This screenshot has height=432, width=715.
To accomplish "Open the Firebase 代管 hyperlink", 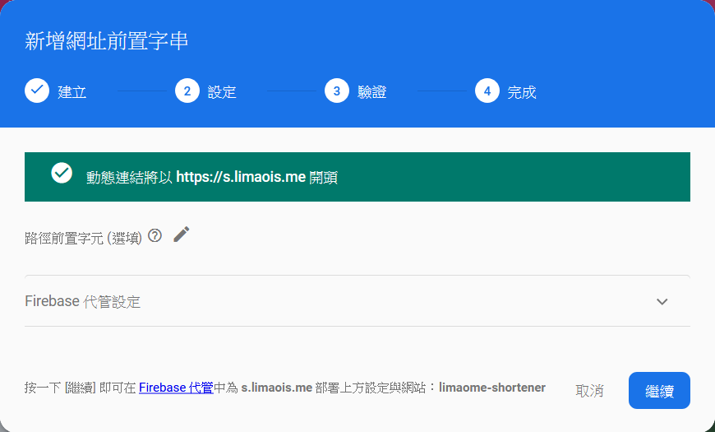I will click(176, 388).
